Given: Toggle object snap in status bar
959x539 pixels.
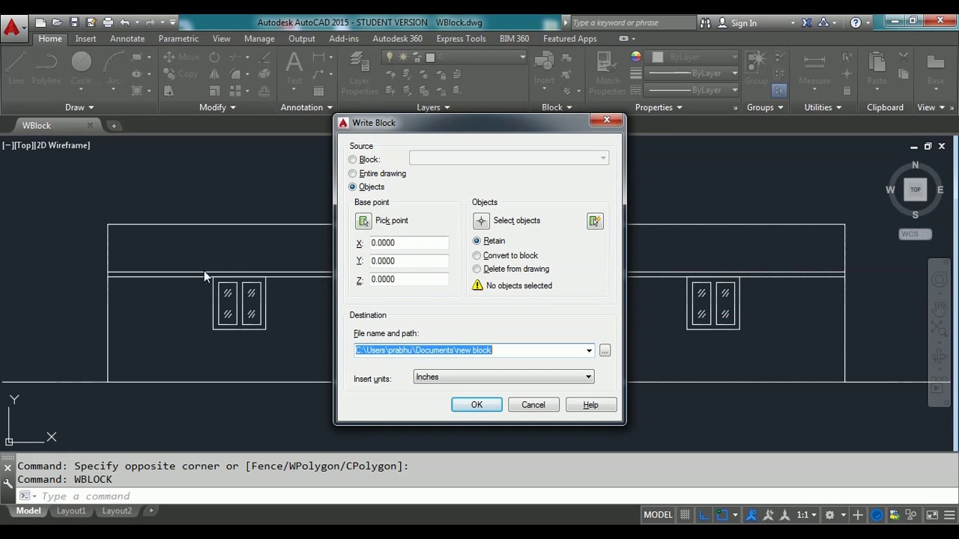Looking at the screenshot, I should point(722,515).
